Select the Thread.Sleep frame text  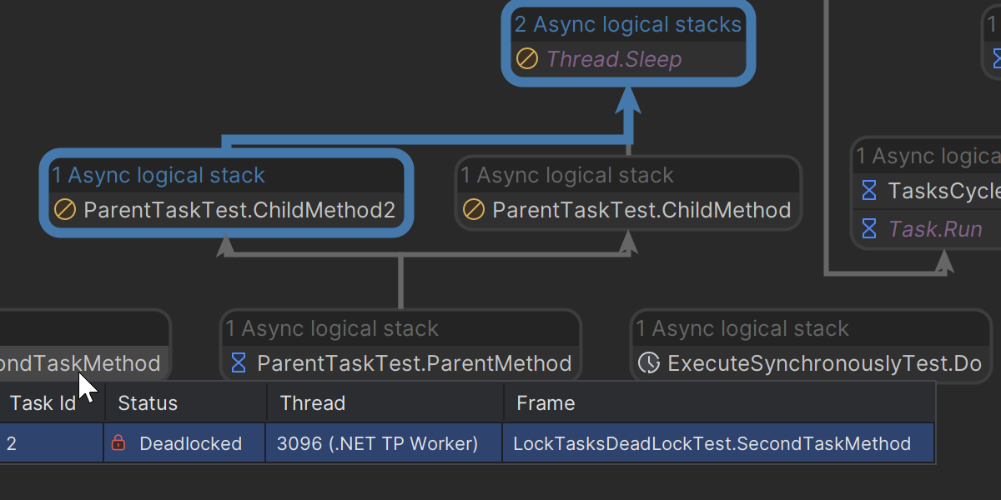point(614,59)
